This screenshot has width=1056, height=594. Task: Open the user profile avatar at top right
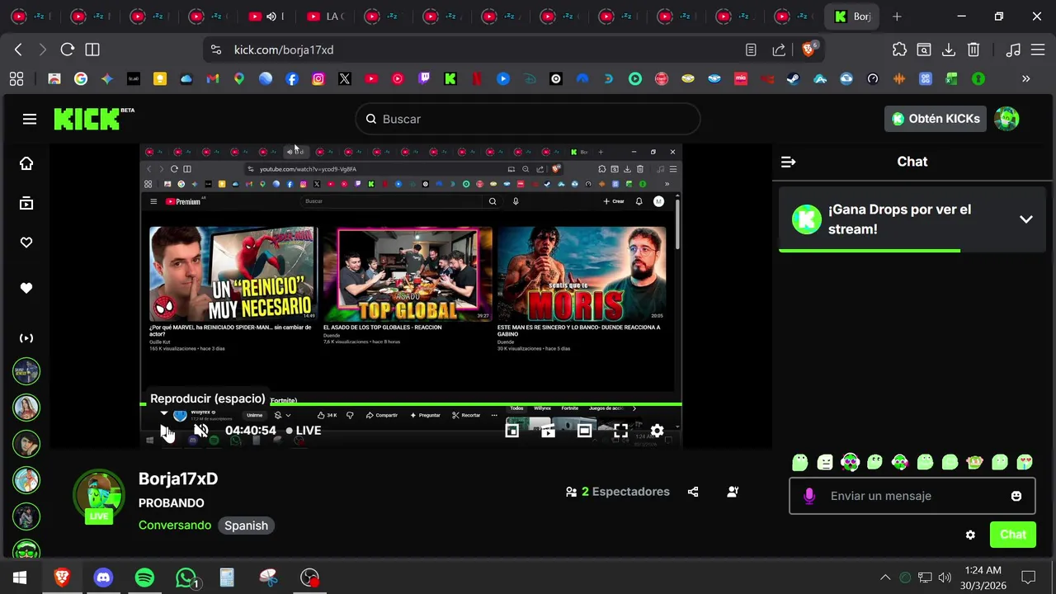1006,119
